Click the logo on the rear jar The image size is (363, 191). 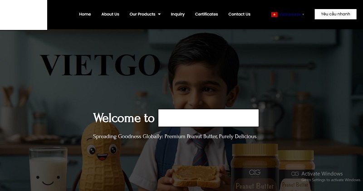(x=295, y=174)
